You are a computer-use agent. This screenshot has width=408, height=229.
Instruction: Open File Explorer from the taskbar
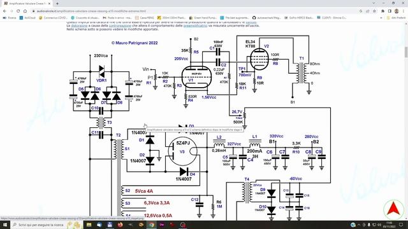pyautogui.click(x=89, y=225)
